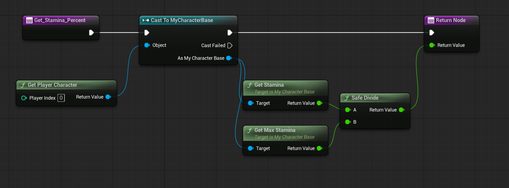Click the Get_Stamina_Percent execution output pin

click(91, 33)
